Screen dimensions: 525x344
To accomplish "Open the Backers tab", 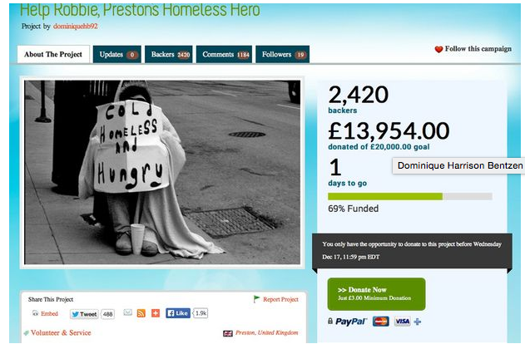I will [x=169, y=54].
